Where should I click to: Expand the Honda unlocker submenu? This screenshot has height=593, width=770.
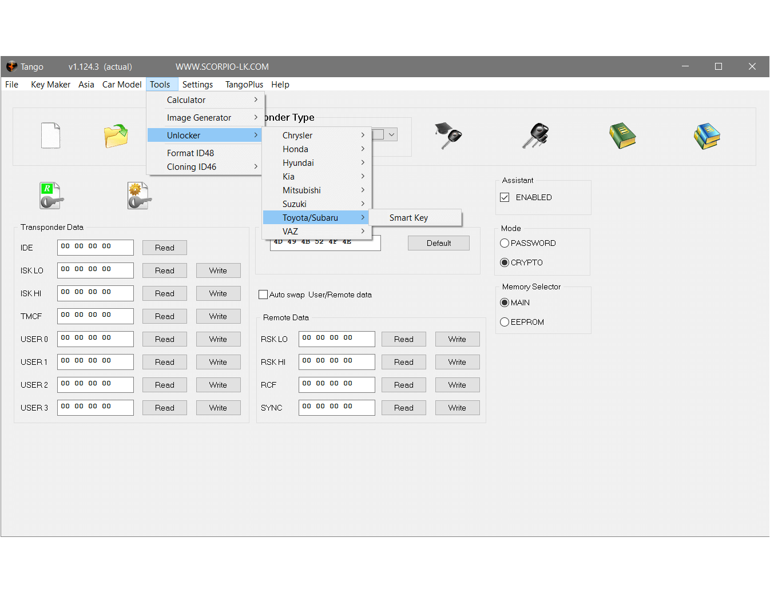point(317,149)
